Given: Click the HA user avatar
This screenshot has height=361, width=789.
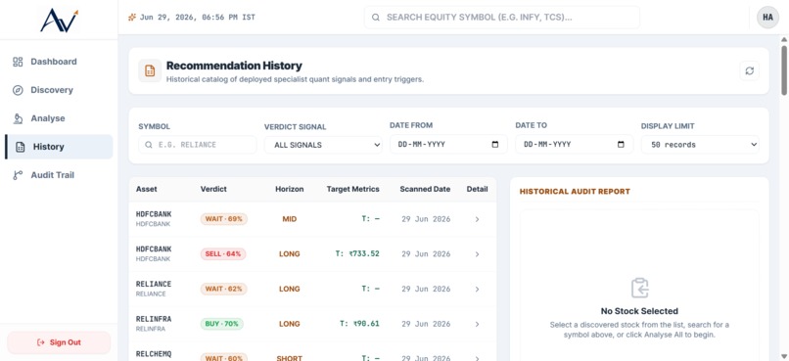Looking at the screenshot, I should coord(767,17).
